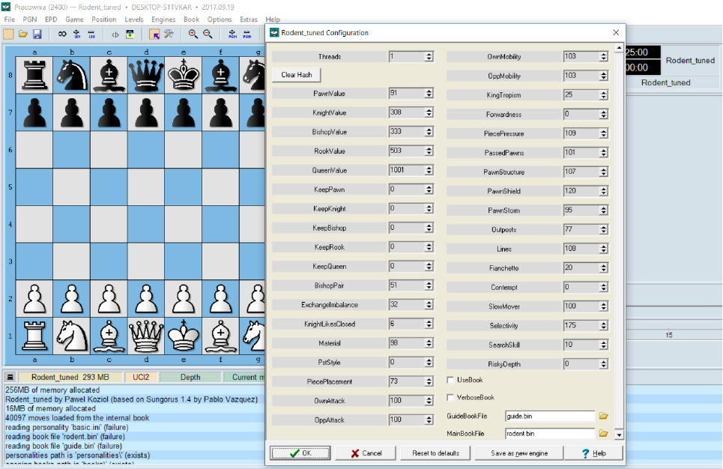The width and height of the screenshot is (723, 469).
Task: Zoom out the board with magnifier minus
Action: pyautogui.click(x=208, y=34)
